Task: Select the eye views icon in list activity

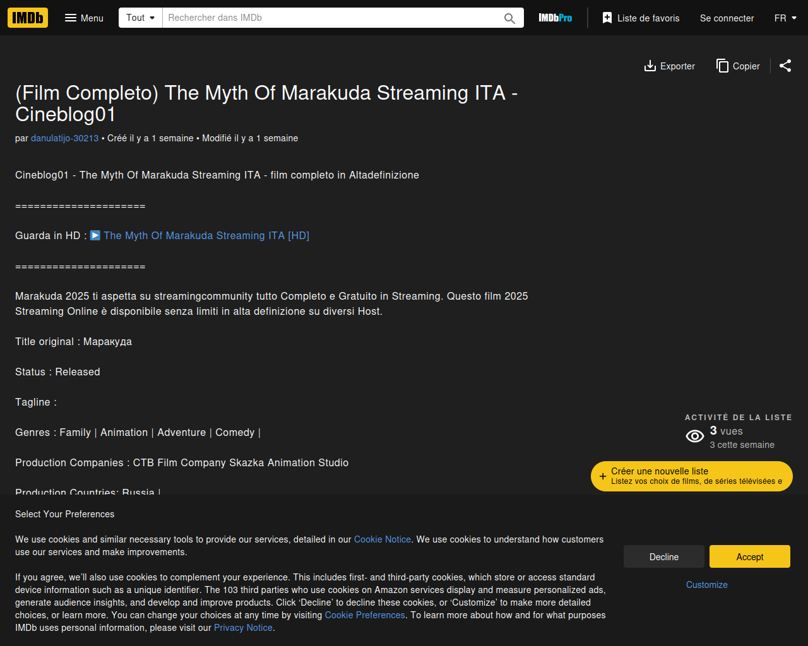Action: pos(695,436)
